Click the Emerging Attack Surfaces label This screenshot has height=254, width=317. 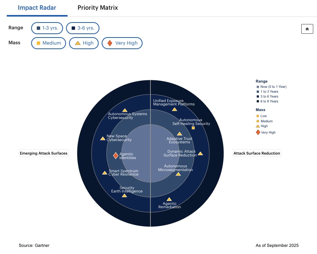(x=44, y=153)
